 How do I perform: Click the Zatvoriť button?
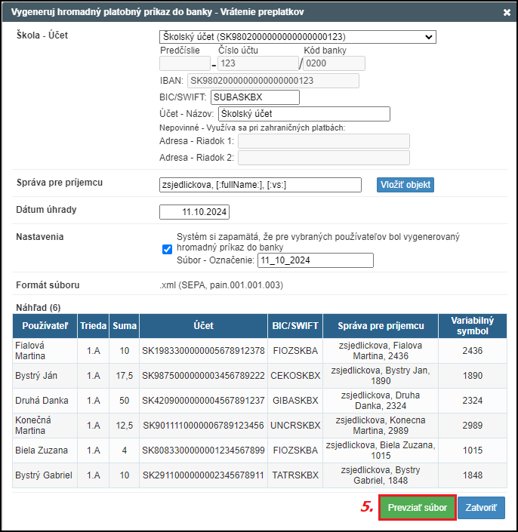[481, 508]
